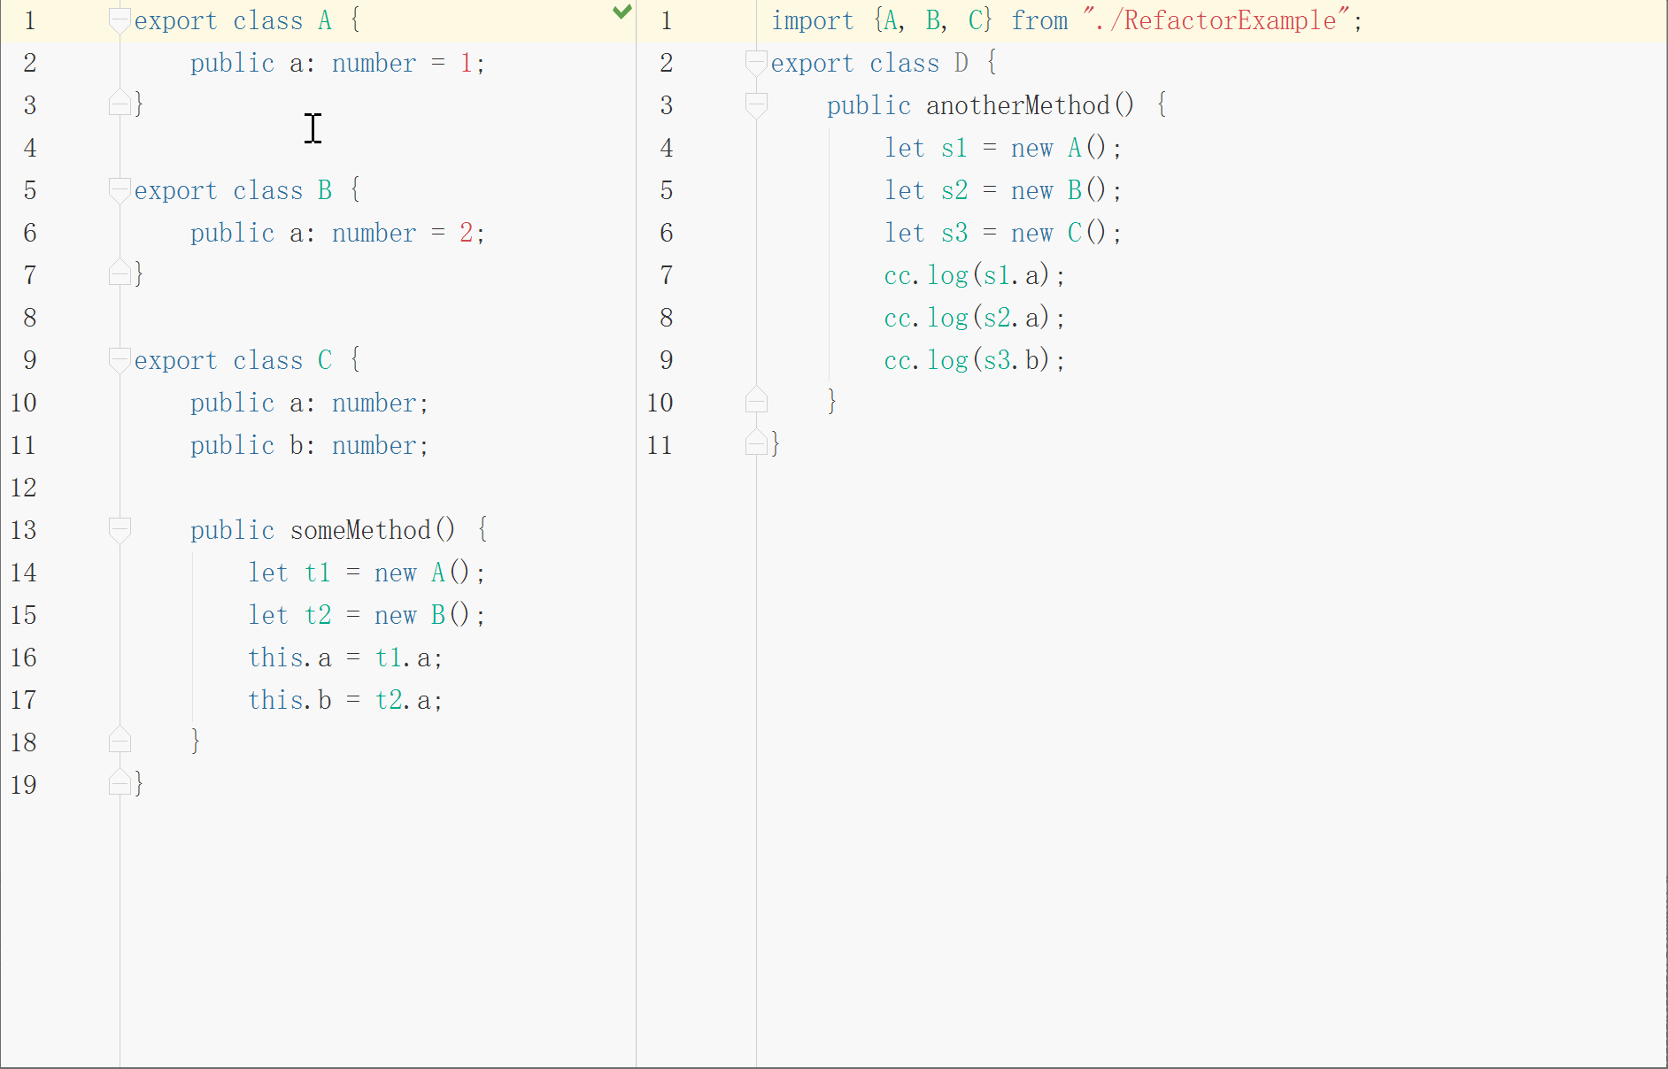Click the fold end marker of class B
The width and height of the screenshot is (1668, 1069).
(120, 273)
